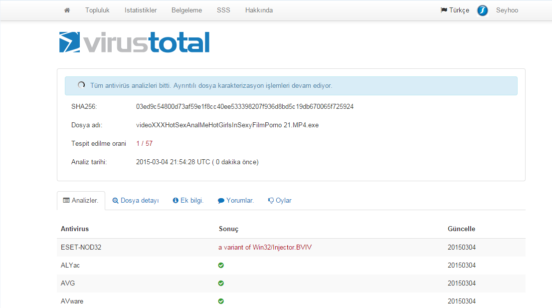
Task: Select the SHA256 hash value
Action: pyautogui.click(x=245, y=106)
